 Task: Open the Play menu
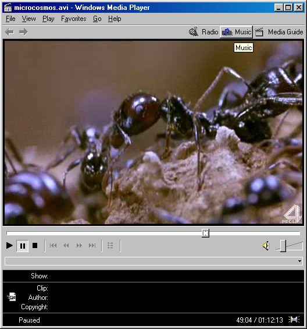[48, 19]
